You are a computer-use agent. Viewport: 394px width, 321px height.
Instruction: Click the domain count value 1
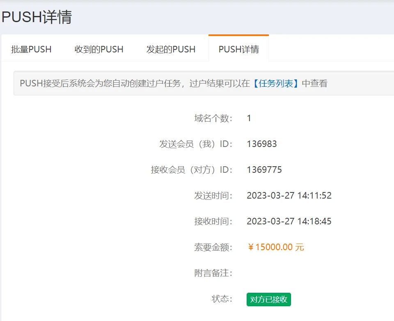(x=249, y=118)
